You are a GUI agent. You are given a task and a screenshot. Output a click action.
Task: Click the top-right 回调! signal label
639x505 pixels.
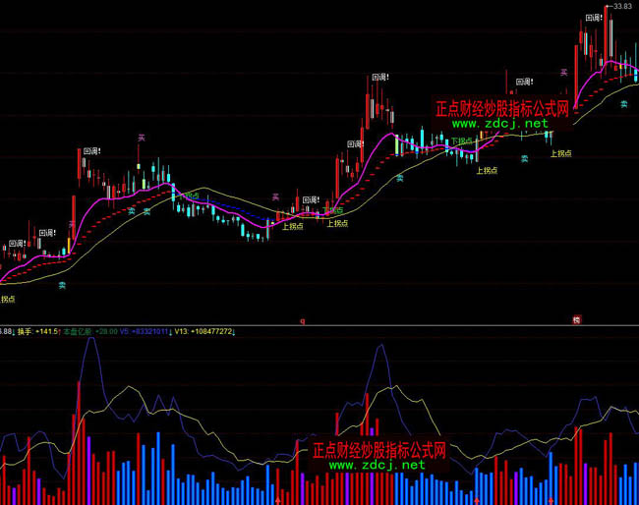click(x=594, y=18)
